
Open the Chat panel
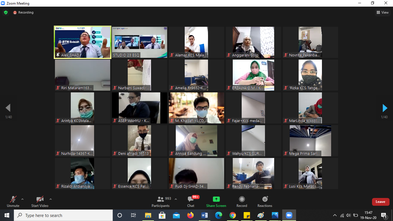(191, 201)
